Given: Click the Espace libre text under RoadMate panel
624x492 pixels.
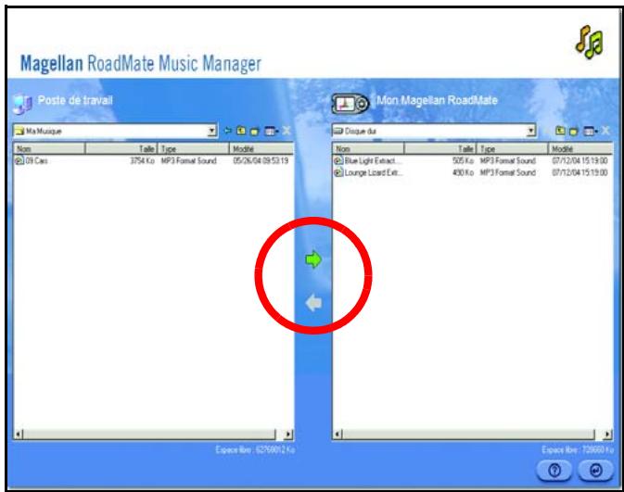Looking at the screenshot, I should click(x=578, y=449).
